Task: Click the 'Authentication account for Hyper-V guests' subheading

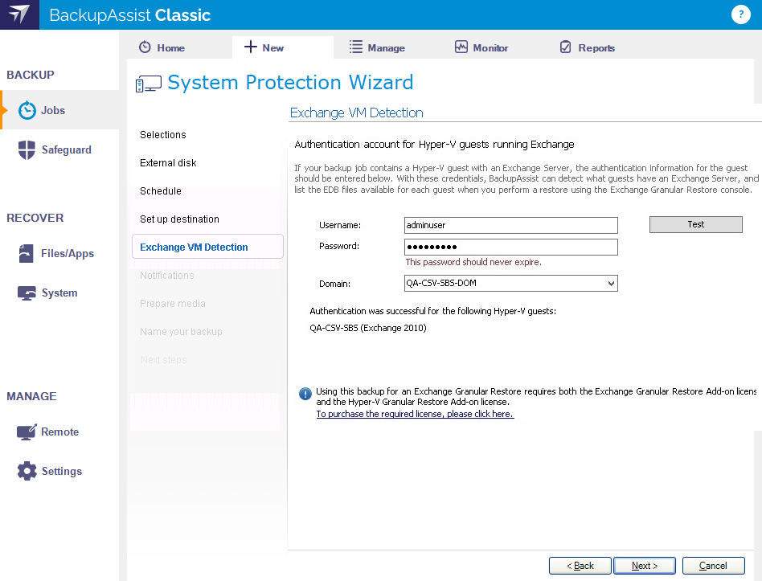Action: pyautogui.click(x=435, y=145)
